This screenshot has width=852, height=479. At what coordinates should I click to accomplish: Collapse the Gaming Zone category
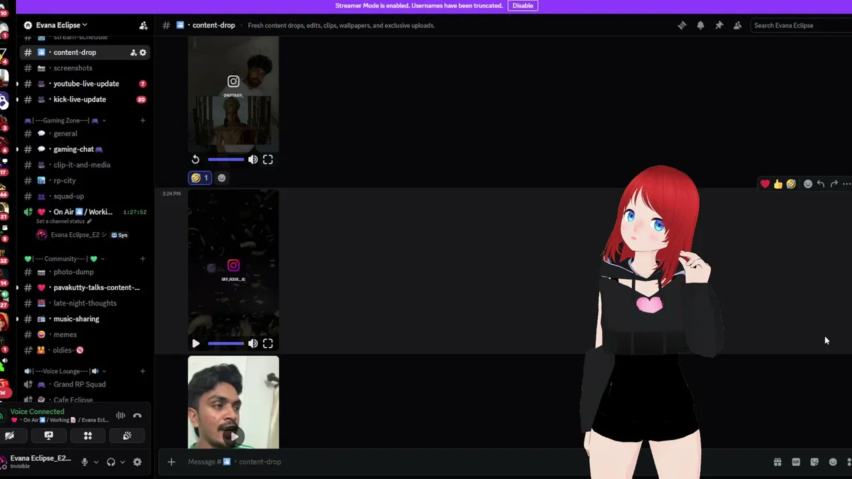click(65, 120)
